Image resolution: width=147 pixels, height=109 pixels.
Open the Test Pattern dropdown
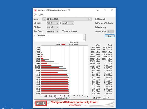[x=53, y=31]
